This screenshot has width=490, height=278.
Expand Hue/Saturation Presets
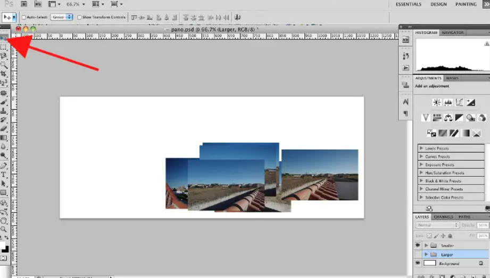(421, 173)
